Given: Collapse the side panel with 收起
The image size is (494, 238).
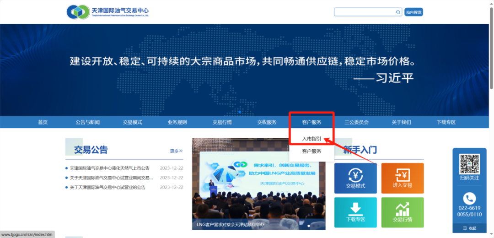Looking at the screenshot, I should pyautogui.click(x=469, y=228).
